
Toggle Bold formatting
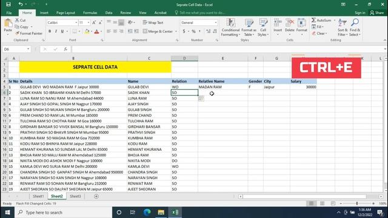tap(50, 31)
